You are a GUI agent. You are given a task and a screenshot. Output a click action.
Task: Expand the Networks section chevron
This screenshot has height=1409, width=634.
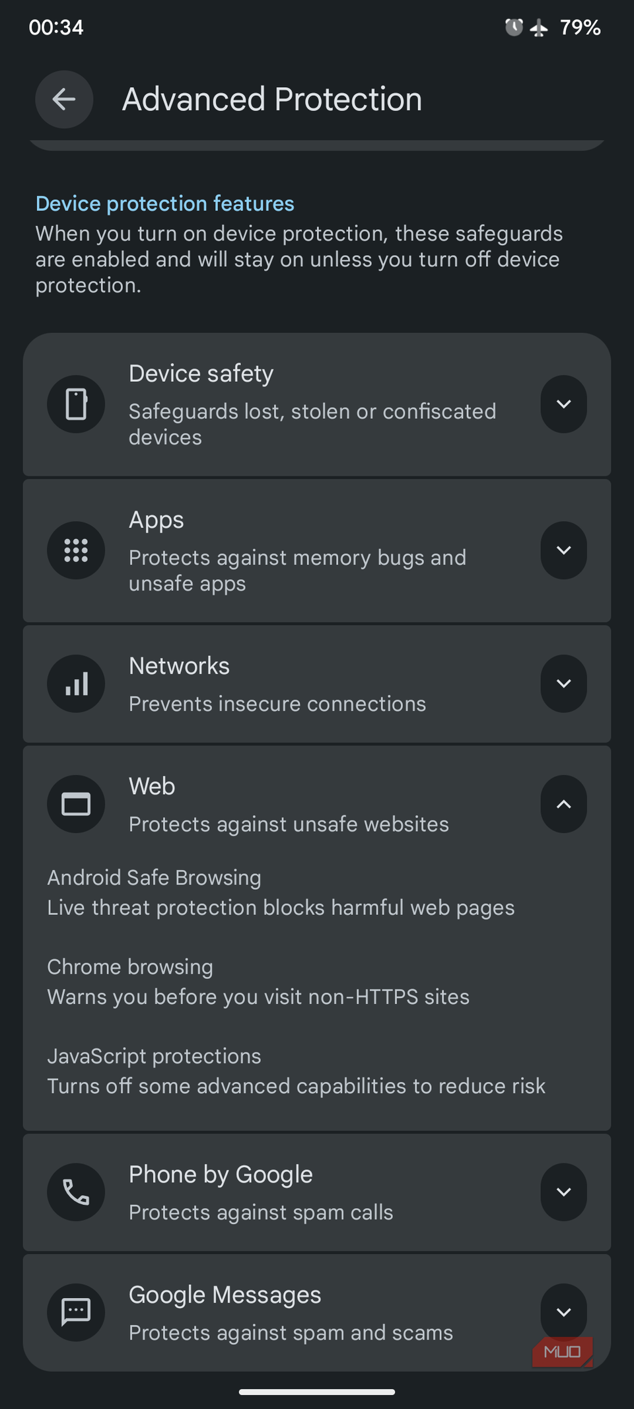[x=563, y=684]
